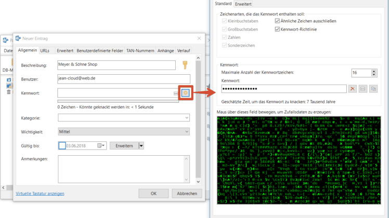
Task: Close the Neuer Eintrag dialog
Action: (x=199, y=38)
